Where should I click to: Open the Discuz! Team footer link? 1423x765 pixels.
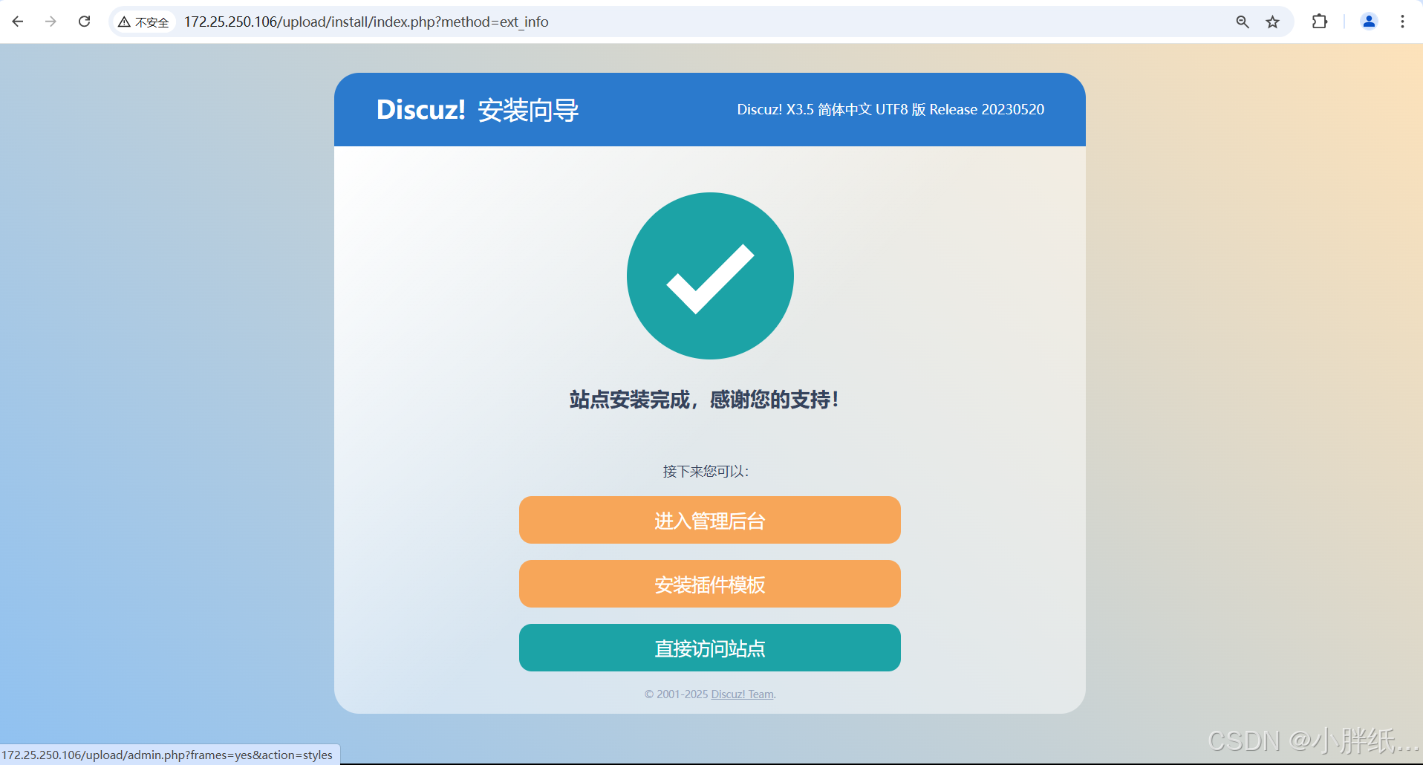coord(742,694)
